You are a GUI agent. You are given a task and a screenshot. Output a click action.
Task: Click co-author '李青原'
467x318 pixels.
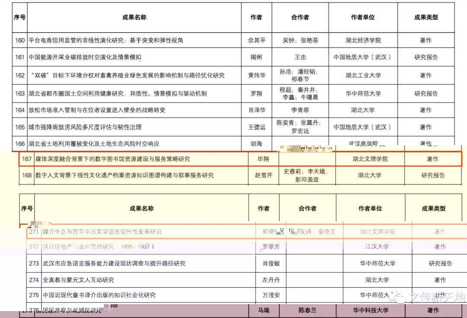coord(300,110)
